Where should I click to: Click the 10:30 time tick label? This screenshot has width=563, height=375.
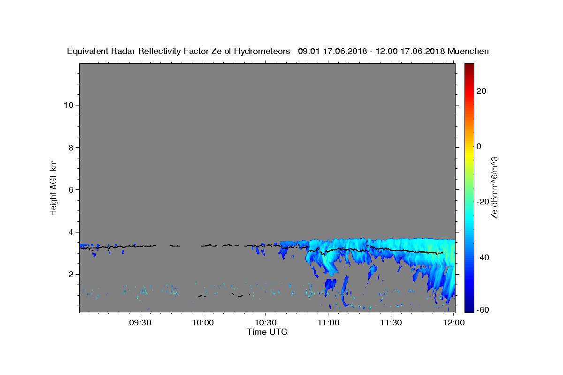coord(266,323)
